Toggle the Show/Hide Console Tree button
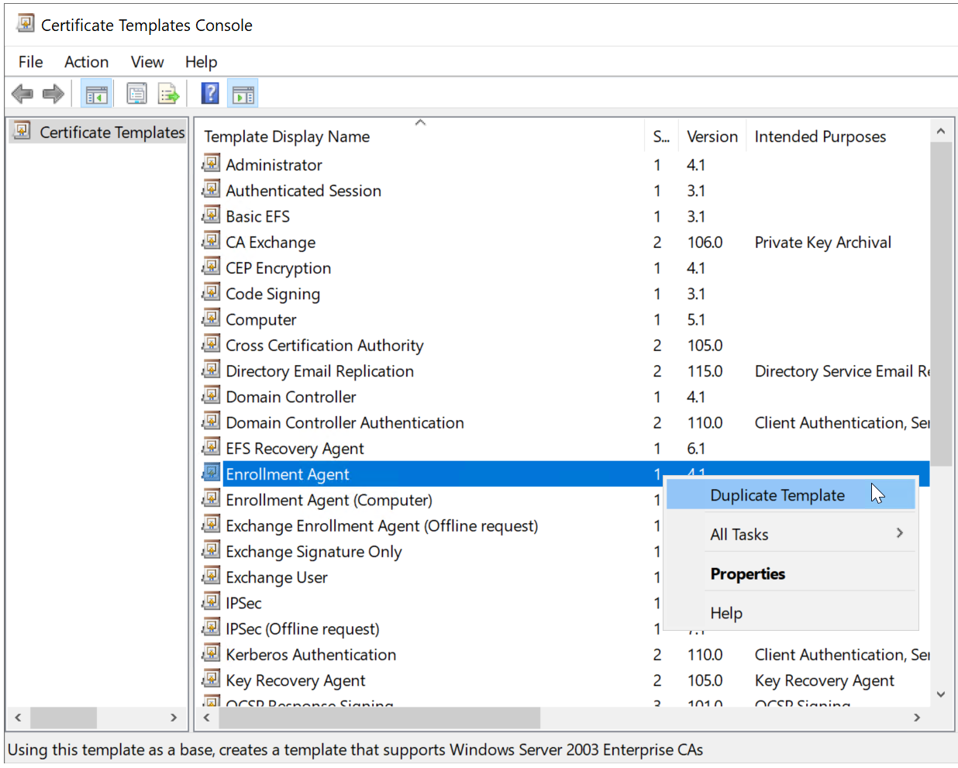This screenshot has height=768, width=958. coord(97,95)
